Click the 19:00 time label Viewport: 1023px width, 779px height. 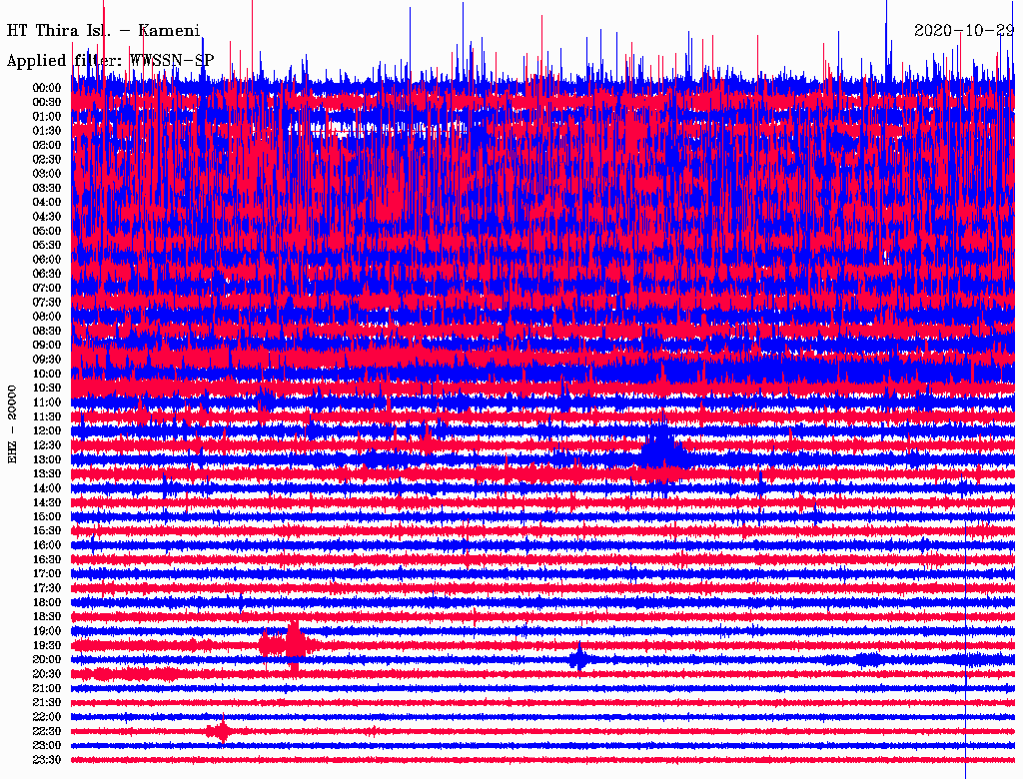click(47, 631)
